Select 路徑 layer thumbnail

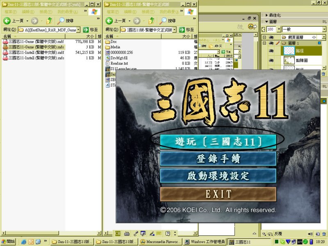[x=289, y=50]
